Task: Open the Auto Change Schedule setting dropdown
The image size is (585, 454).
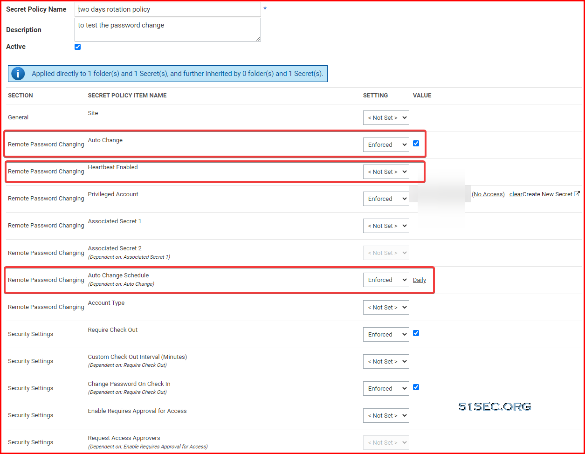Action: [x=386, y=280]
